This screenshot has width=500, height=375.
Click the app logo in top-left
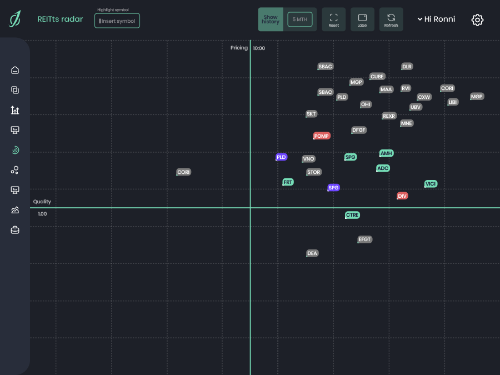coord(15,19)
